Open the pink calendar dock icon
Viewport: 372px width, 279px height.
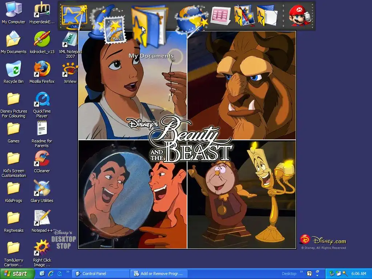tap(221, 16)
